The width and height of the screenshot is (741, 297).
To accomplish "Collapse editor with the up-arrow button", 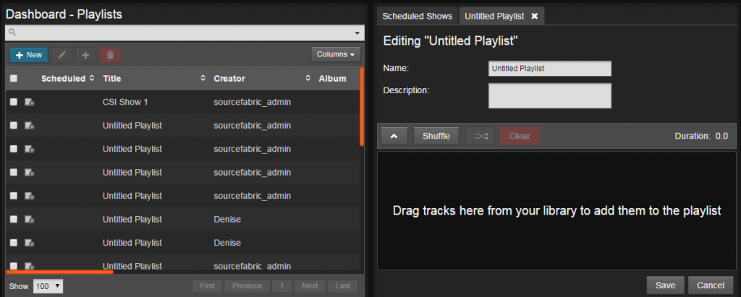I will (x=393, y=136).
